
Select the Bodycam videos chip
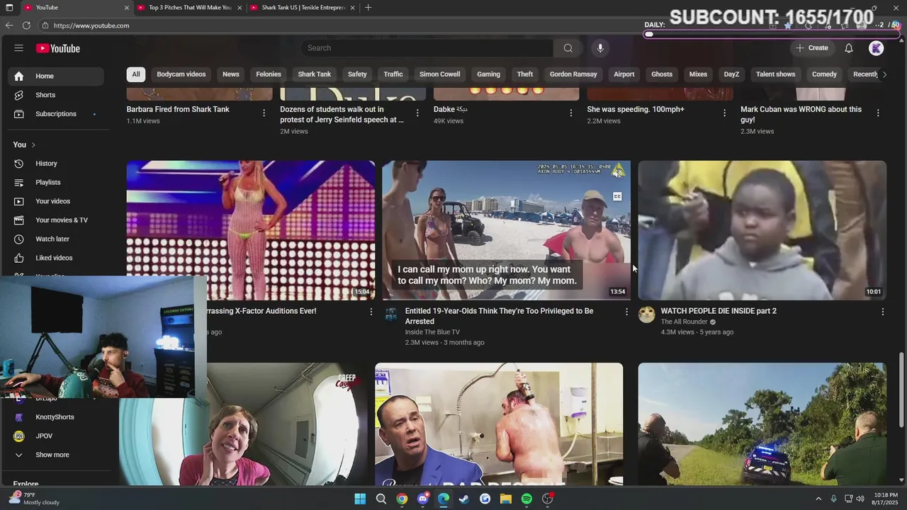181,74
